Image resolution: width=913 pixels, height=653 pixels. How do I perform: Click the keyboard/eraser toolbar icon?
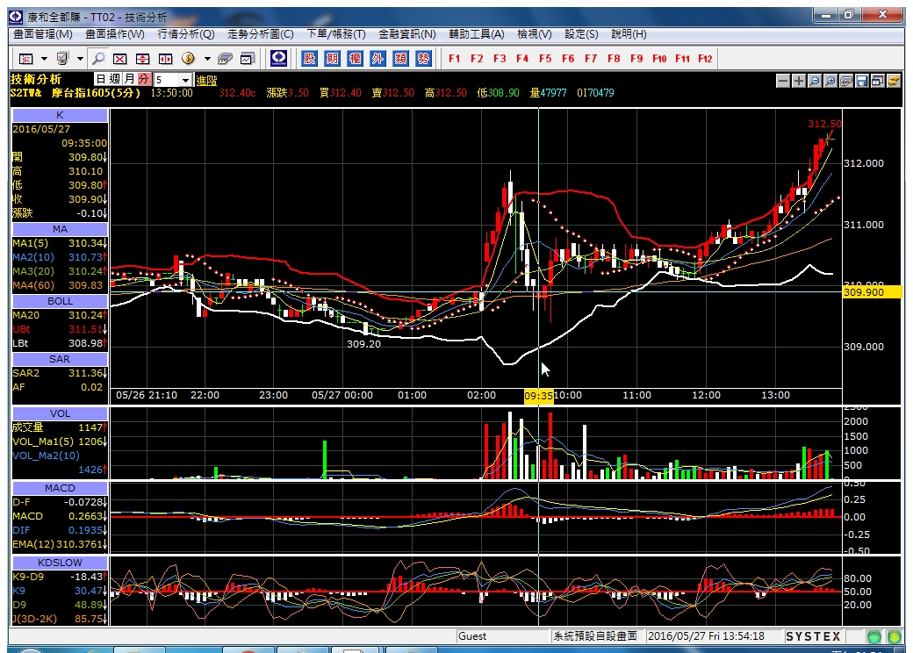225,59
